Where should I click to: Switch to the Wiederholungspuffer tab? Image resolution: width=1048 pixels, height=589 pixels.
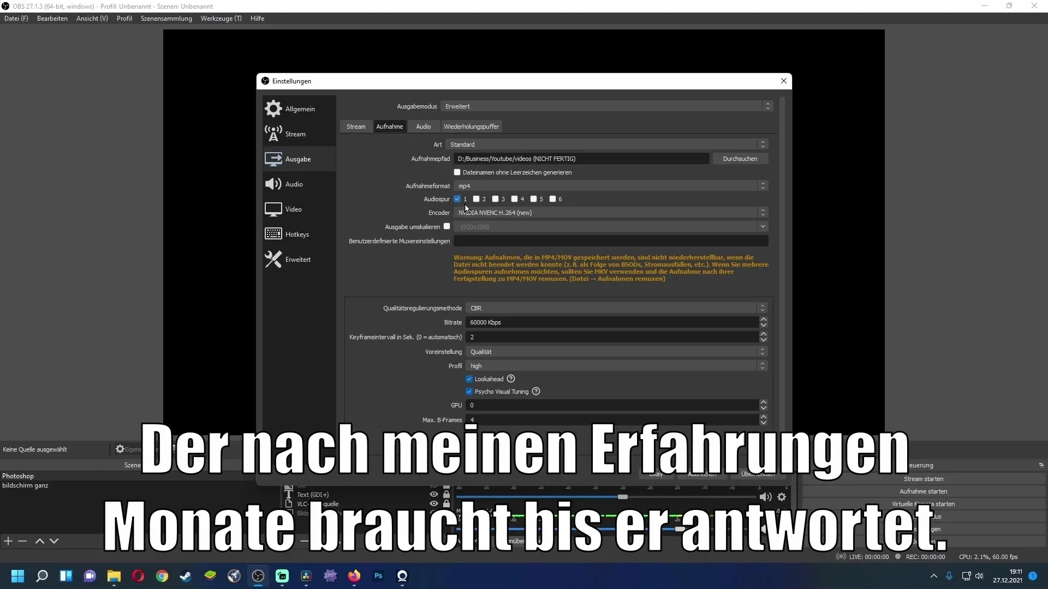[471, 126]
